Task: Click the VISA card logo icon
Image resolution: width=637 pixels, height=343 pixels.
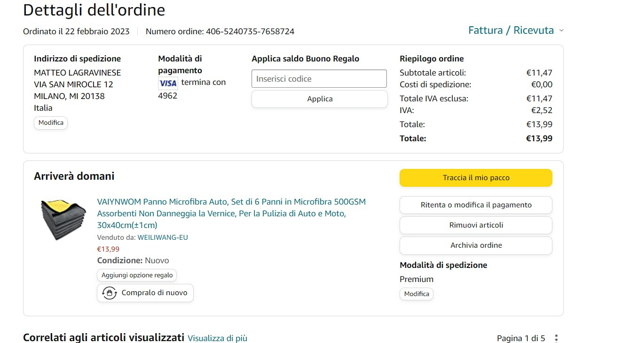Action: coord(168,84)
